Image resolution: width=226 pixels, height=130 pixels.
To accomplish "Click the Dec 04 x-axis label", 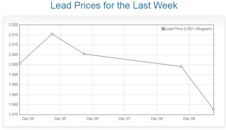I will pos(28,119).
